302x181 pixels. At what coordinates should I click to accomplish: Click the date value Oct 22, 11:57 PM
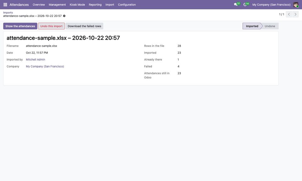pyautogui.click(x=37, y=53)
